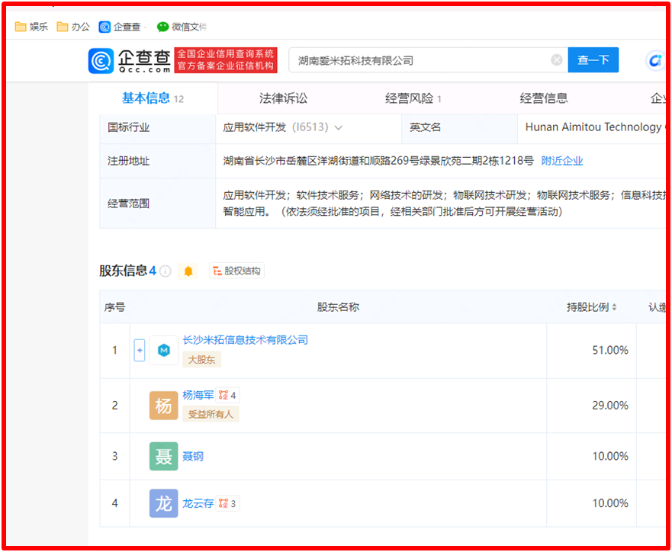
Task: Expand the 长沙米拓信息技术有限公司 shareholder row
Action: click(140, 351)
